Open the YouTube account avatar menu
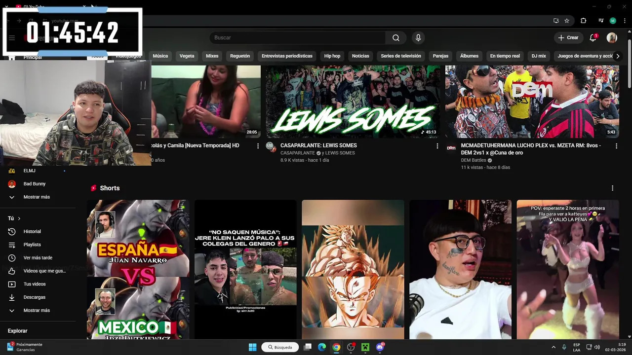The image size is (632, 355). 612,37
